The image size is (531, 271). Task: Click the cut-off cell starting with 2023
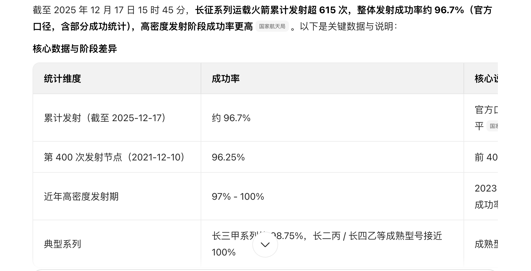pos(486,188)
